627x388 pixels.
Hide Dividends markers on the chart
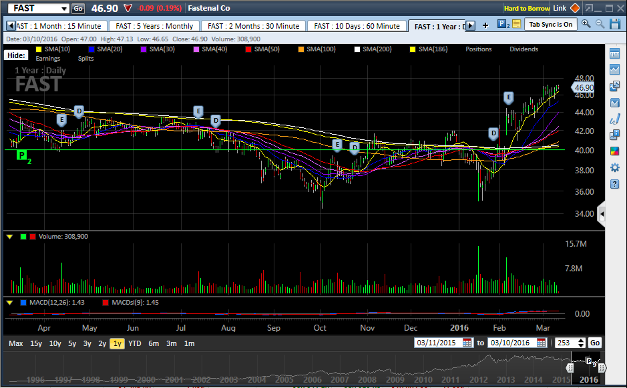tap(524, 49)
